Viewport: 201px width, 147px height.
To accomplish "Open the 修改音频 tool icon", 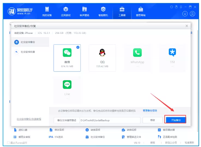I will [51, 130].
